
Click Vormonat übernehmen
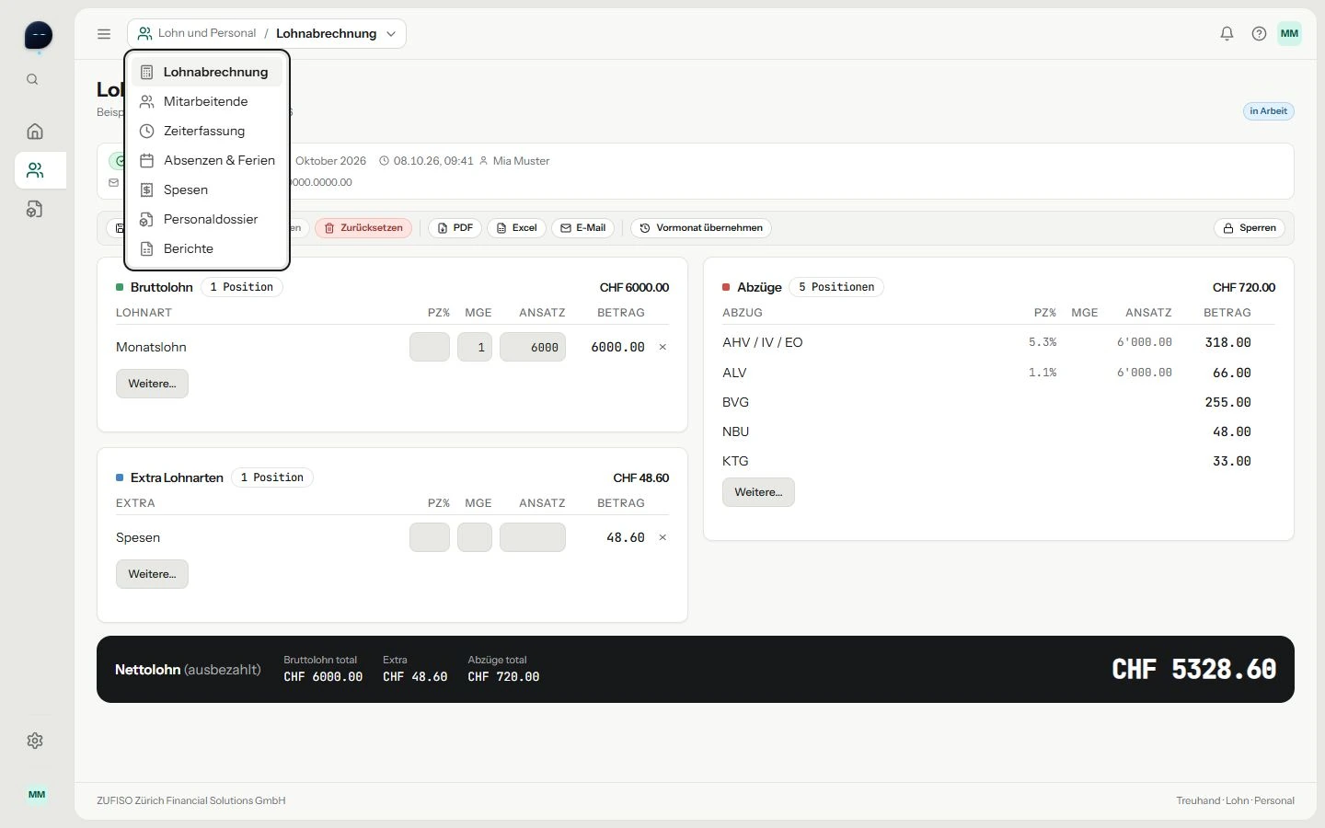(701, 228)
